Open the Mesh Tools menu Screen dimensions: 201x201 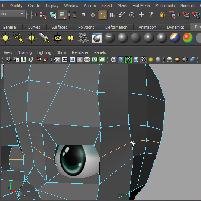[165, 6]
